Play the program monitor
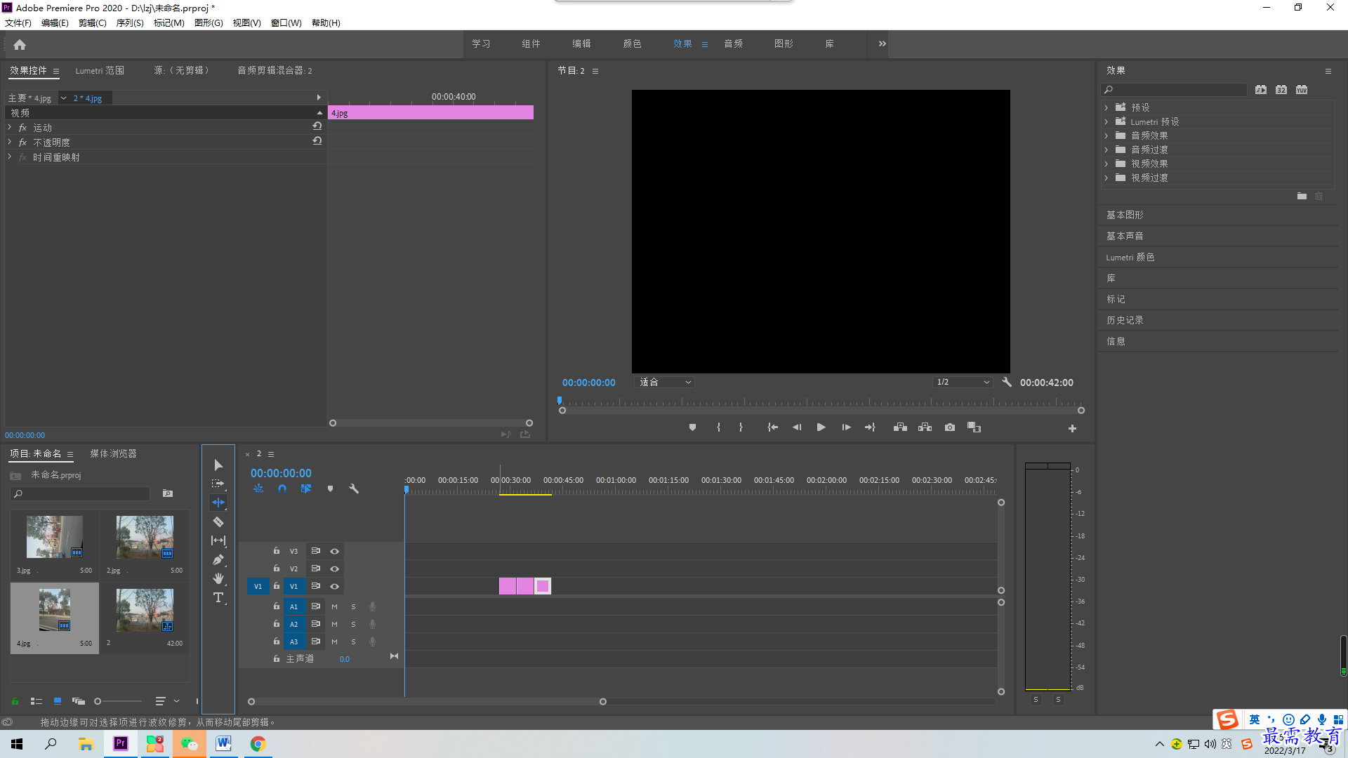 tap(821, 427)
